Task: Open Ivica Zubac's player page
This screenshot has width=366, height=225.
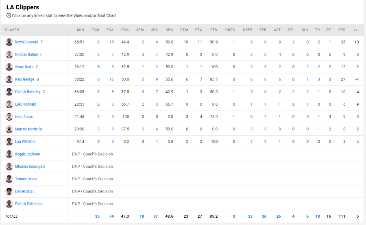Action: coord(24,117)
